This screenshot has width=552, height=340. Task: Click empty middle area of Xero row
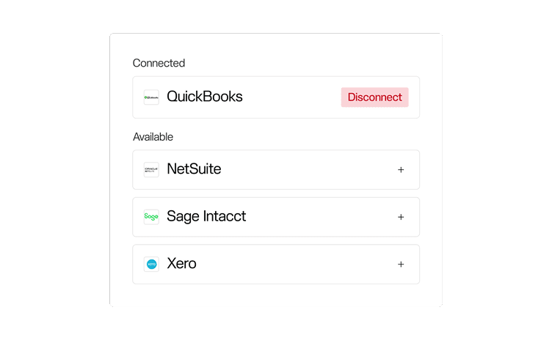(294, 265)
